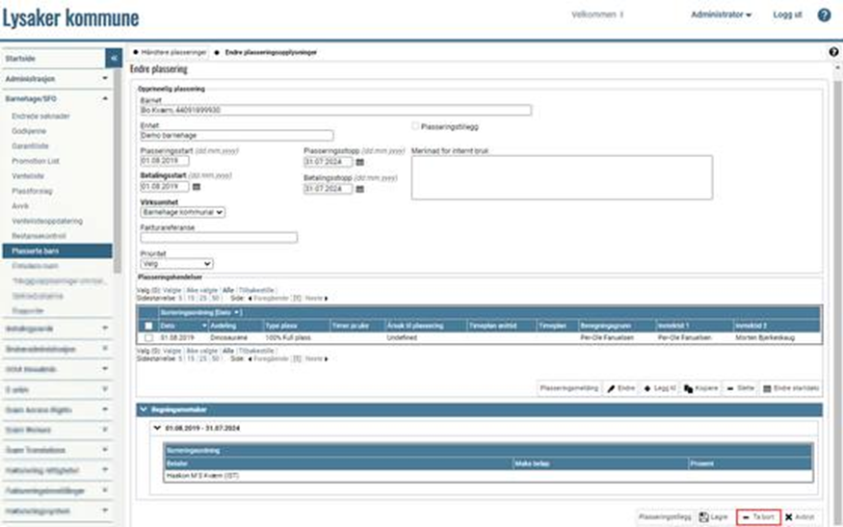Open the Virksomhet dropdown
The width and height of the screenshot is (843, 527).
pyautogui.click(x=182, y=212)
